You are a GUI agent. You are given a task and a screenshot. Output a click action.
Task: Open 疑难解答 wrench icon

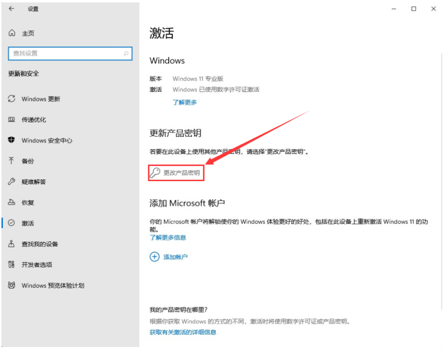11,182
